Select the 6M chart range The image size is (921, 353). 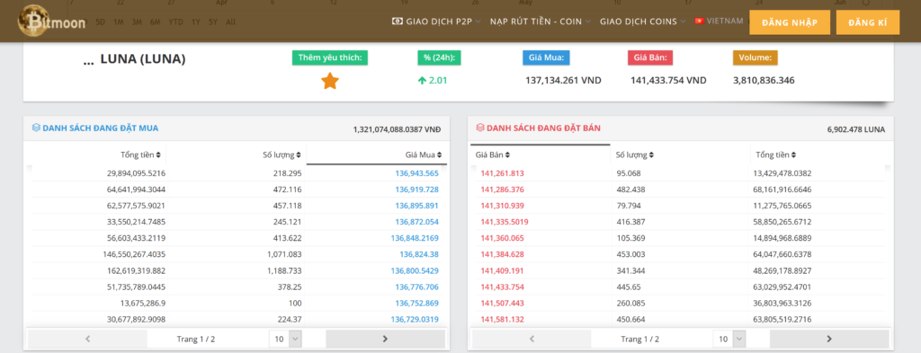click(x=155, y=22)
